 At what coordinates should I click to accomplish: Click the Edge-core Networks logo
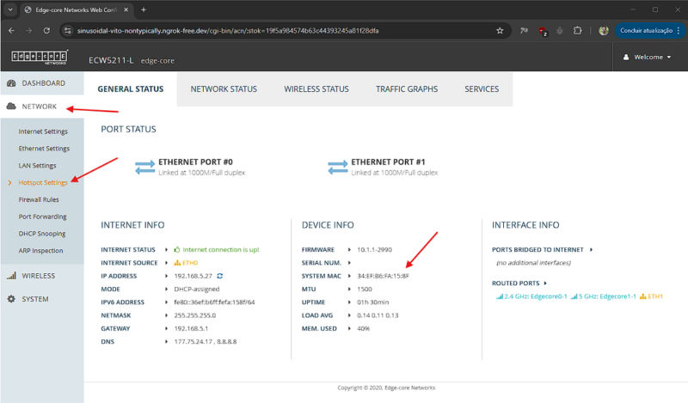[x=33, y=58]
